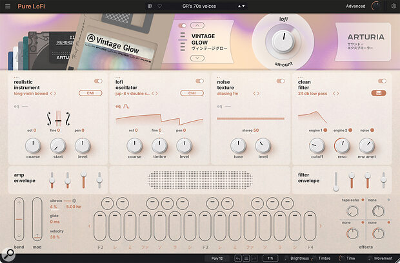Click the redo arrow in bottom bar
Image resolution: width=400 pixels, height=263 pixels.
pos(254,258)
